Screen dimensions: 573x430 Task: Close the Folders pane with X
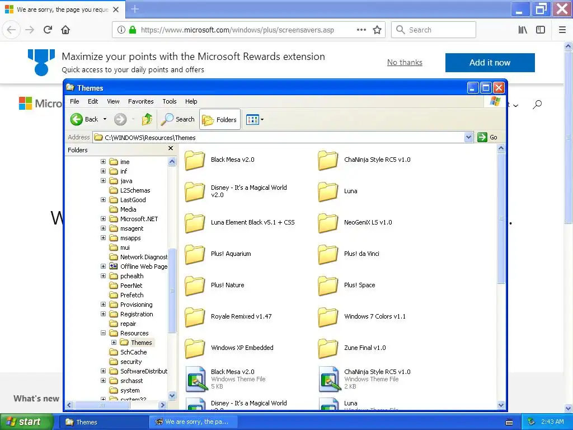[x=171, y=148]
